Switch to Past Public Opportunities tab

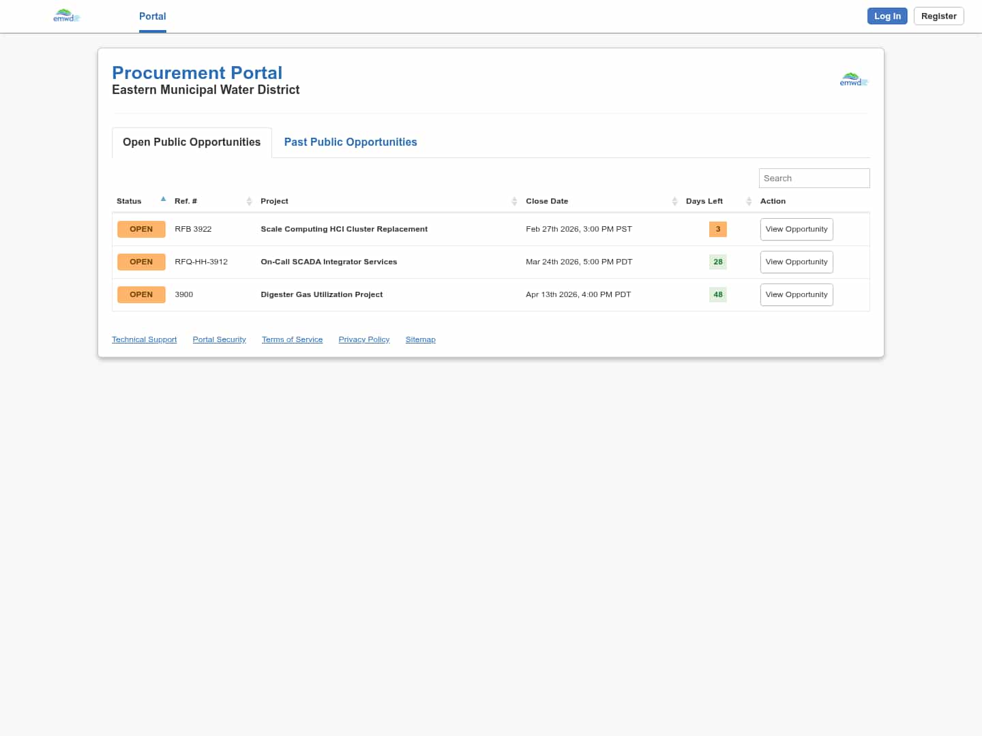(x=350, y=142)
